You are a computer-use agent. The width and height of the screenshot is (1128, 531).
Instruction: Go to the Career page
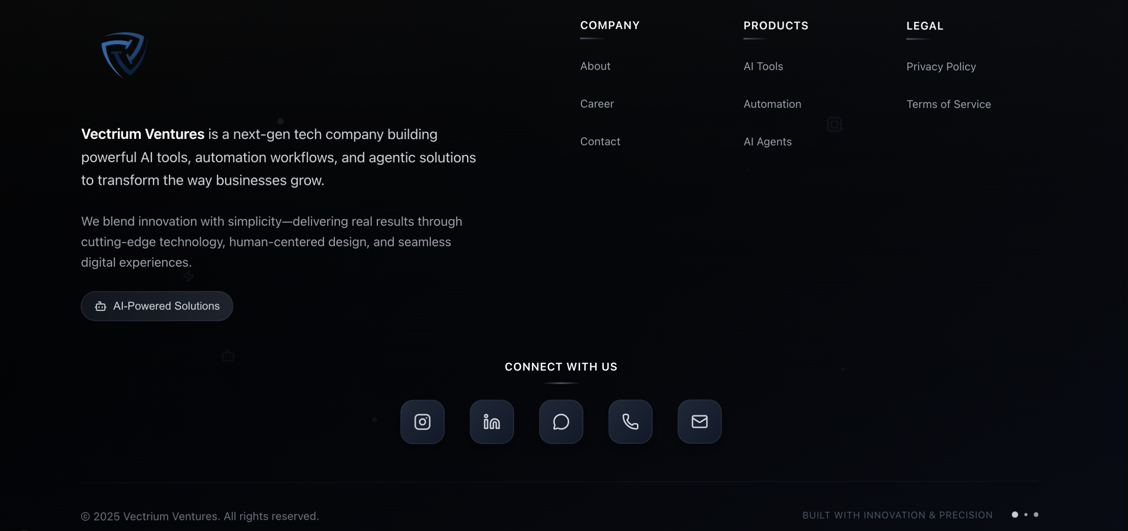(x=597, y=104)
